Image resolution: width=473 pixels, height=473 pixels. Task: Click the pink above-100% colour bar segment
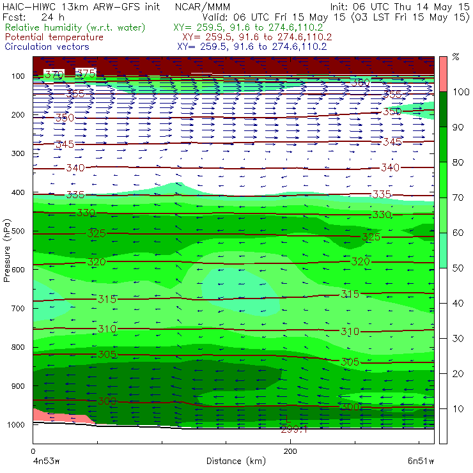click(443, 74)
